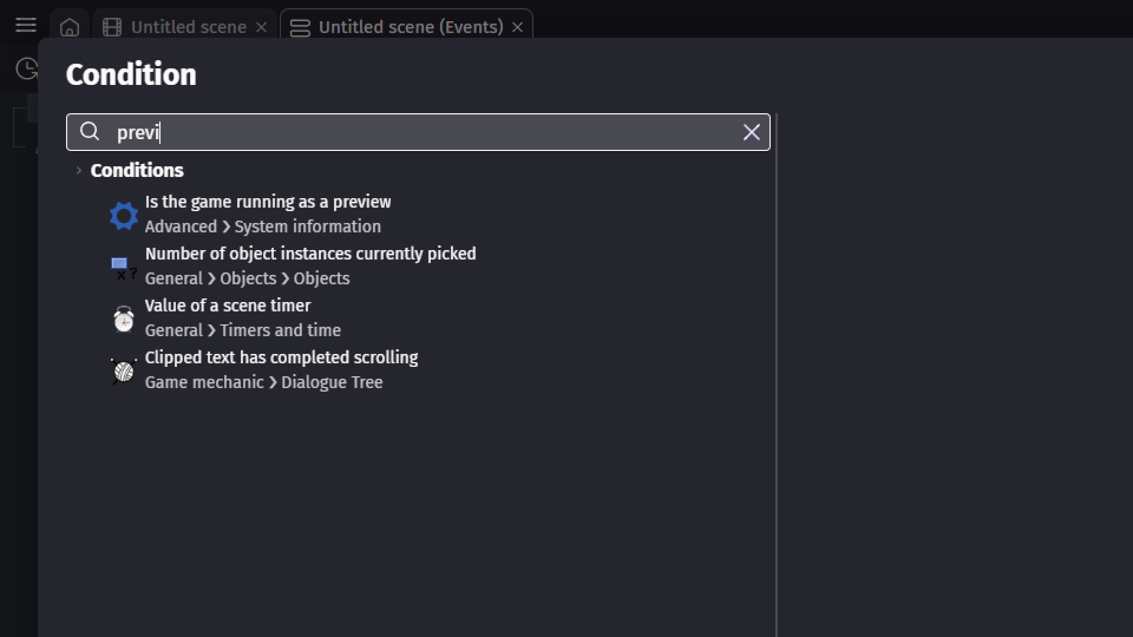Click the magnifier search icon
Viewport: 1133px width, 637px height.
click(90, 132)
